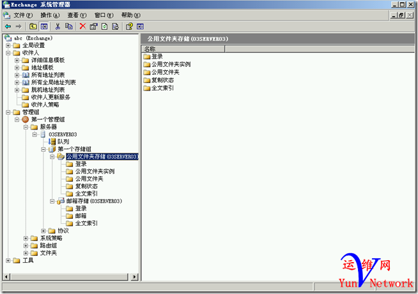Image resolution: width=418 pixels, height=294 pixels.
Task: Expand the 详细信息模板 node
Action: pyautogui.click(x=17, y=61)
